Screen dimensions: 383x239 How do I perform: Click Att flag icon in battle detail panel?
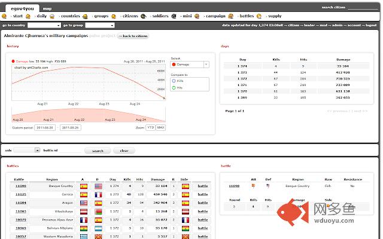(253, 186)
